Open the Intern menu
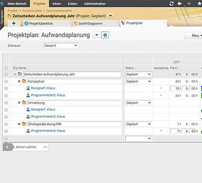 [57, 4]
